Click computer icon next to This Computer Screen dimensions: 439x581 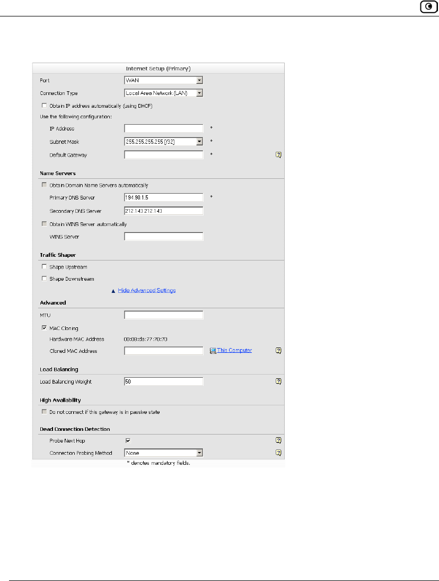click(x=213, y=351)
